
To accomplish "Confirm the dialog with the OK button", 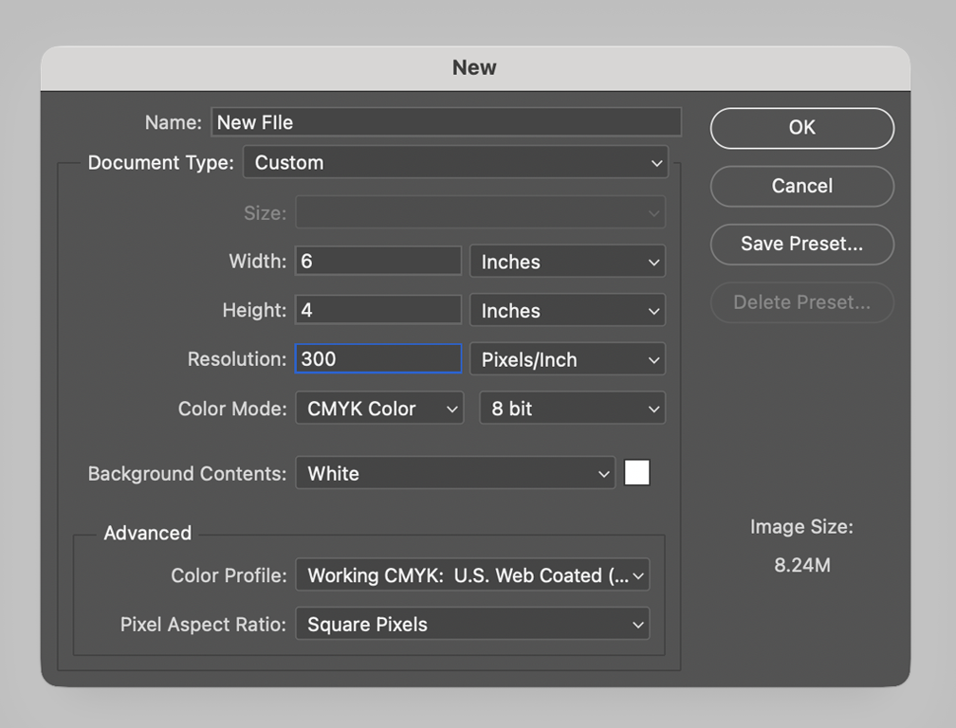I will [x=801, y=128].
